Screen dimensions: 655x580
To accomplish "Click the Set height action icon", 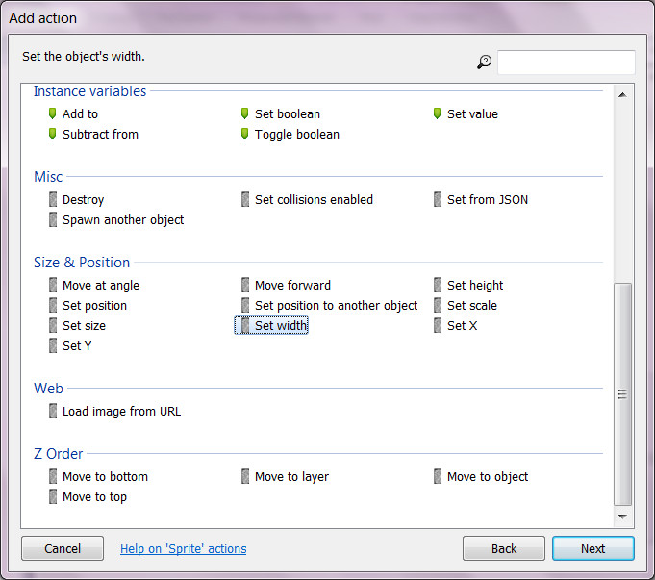I will (439, 286).
